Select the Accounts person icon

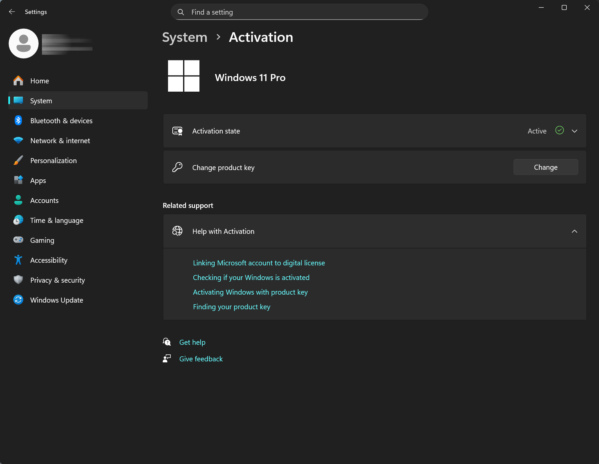18,200
